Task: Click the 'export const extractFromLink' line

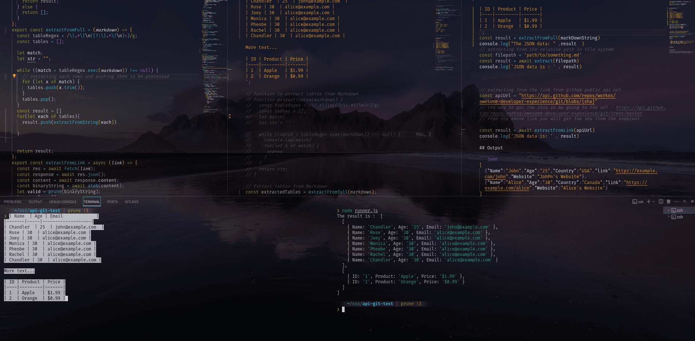Action: click(75, 163)
